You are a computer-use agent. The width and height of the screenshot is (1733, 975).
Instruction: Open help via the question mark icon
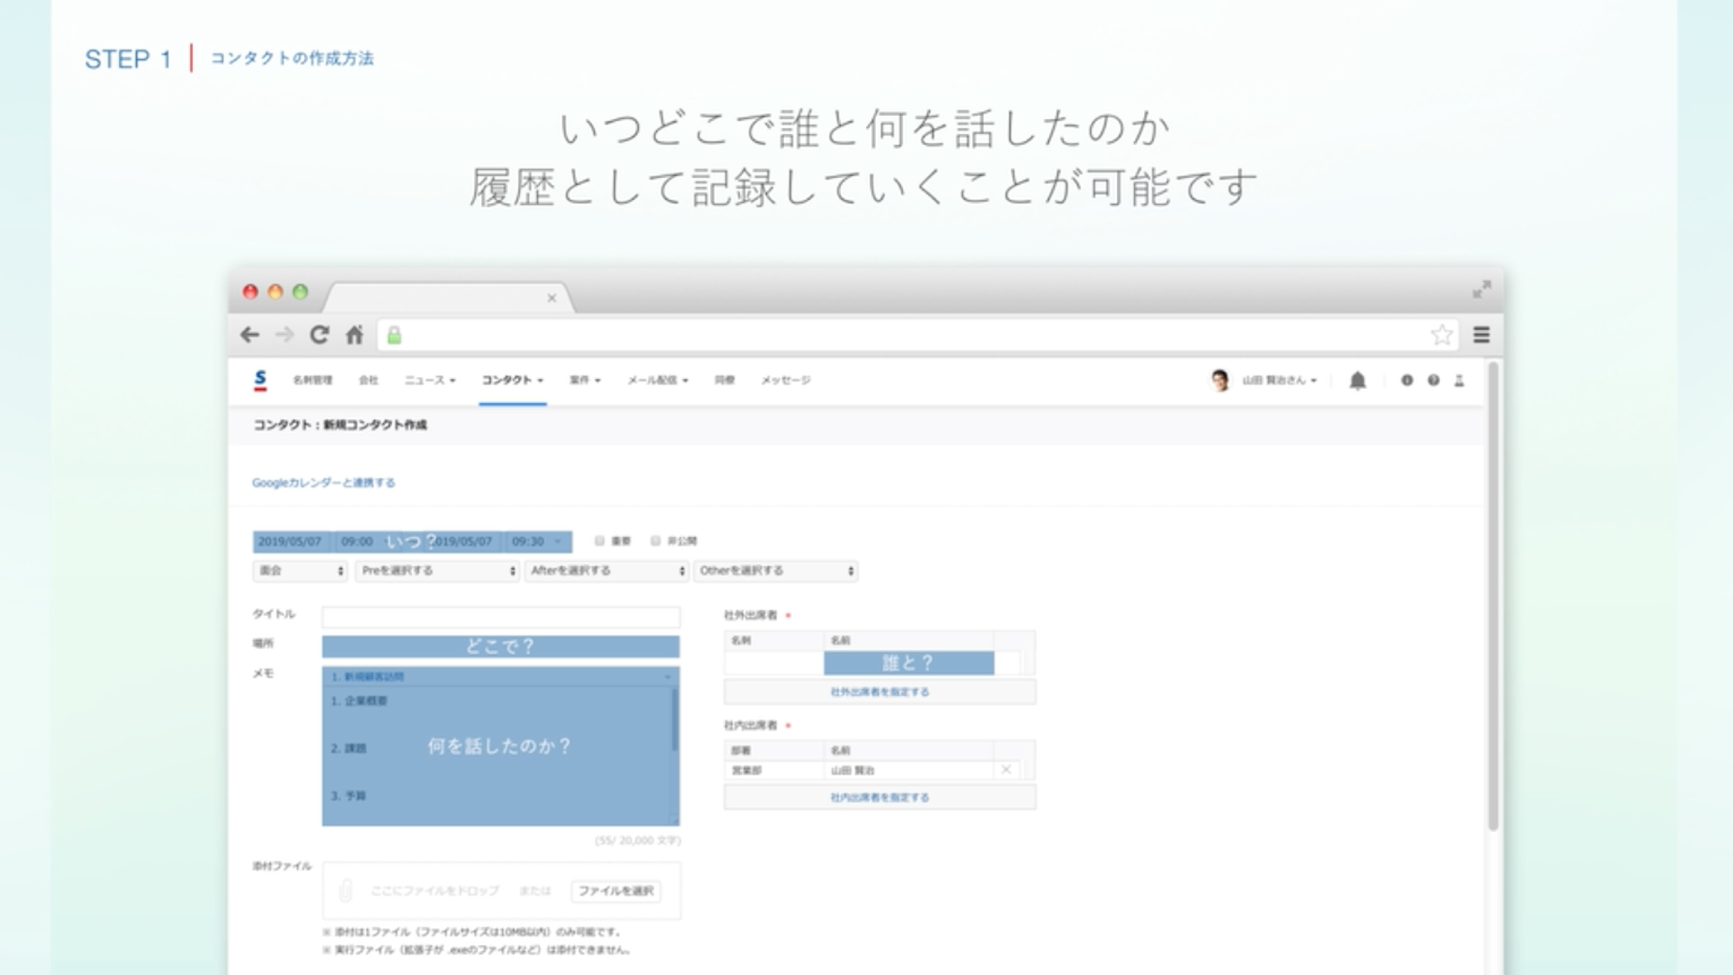tap(1433, 381)
